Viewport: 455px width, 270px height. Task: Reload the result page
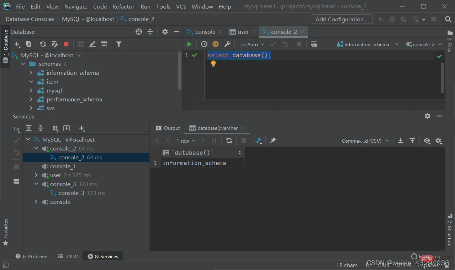point(229,141)
